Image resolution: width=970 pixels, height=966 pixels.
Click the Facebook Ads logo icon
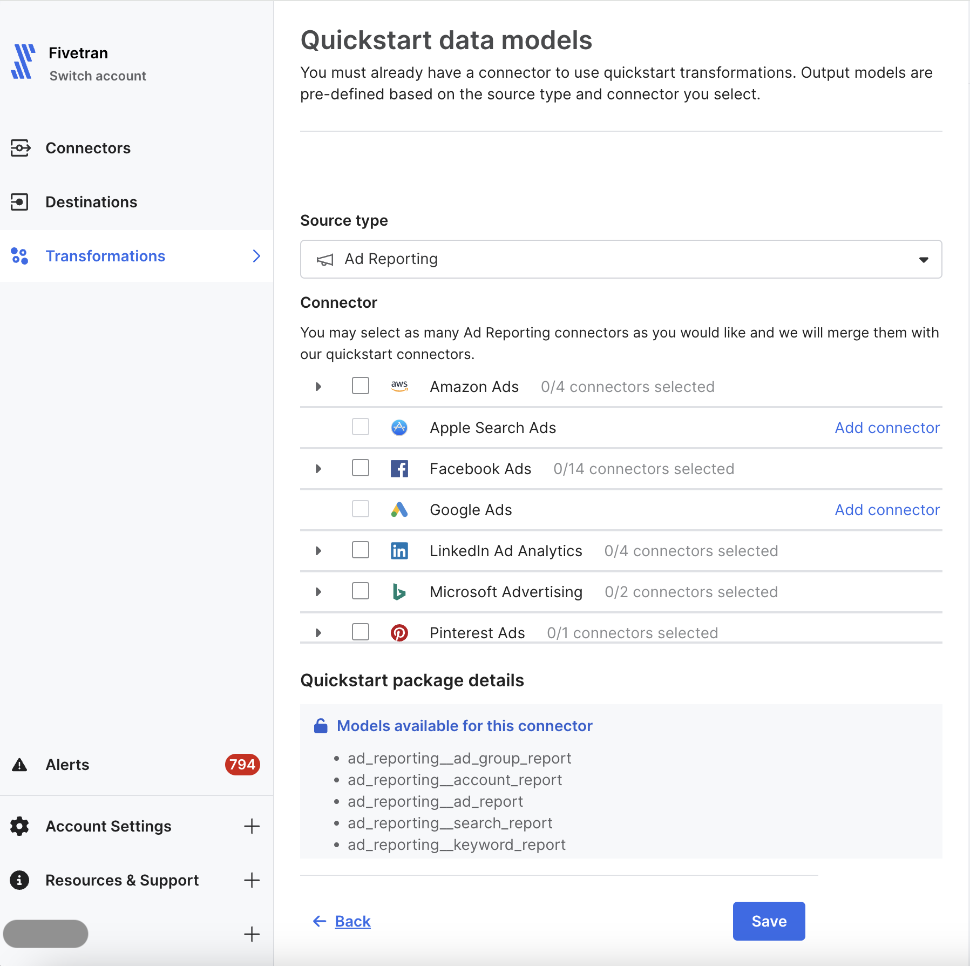(x=399, y=469)
